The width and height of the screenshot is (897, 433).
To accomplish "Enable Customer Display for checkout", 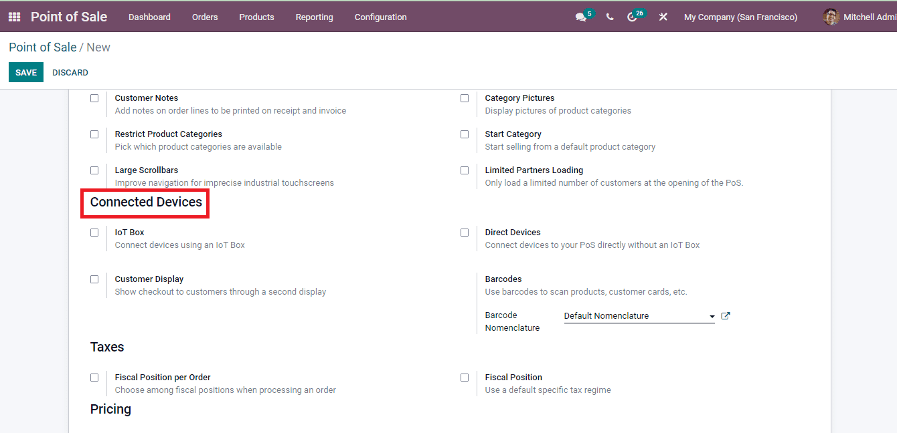I will [94, 279].
